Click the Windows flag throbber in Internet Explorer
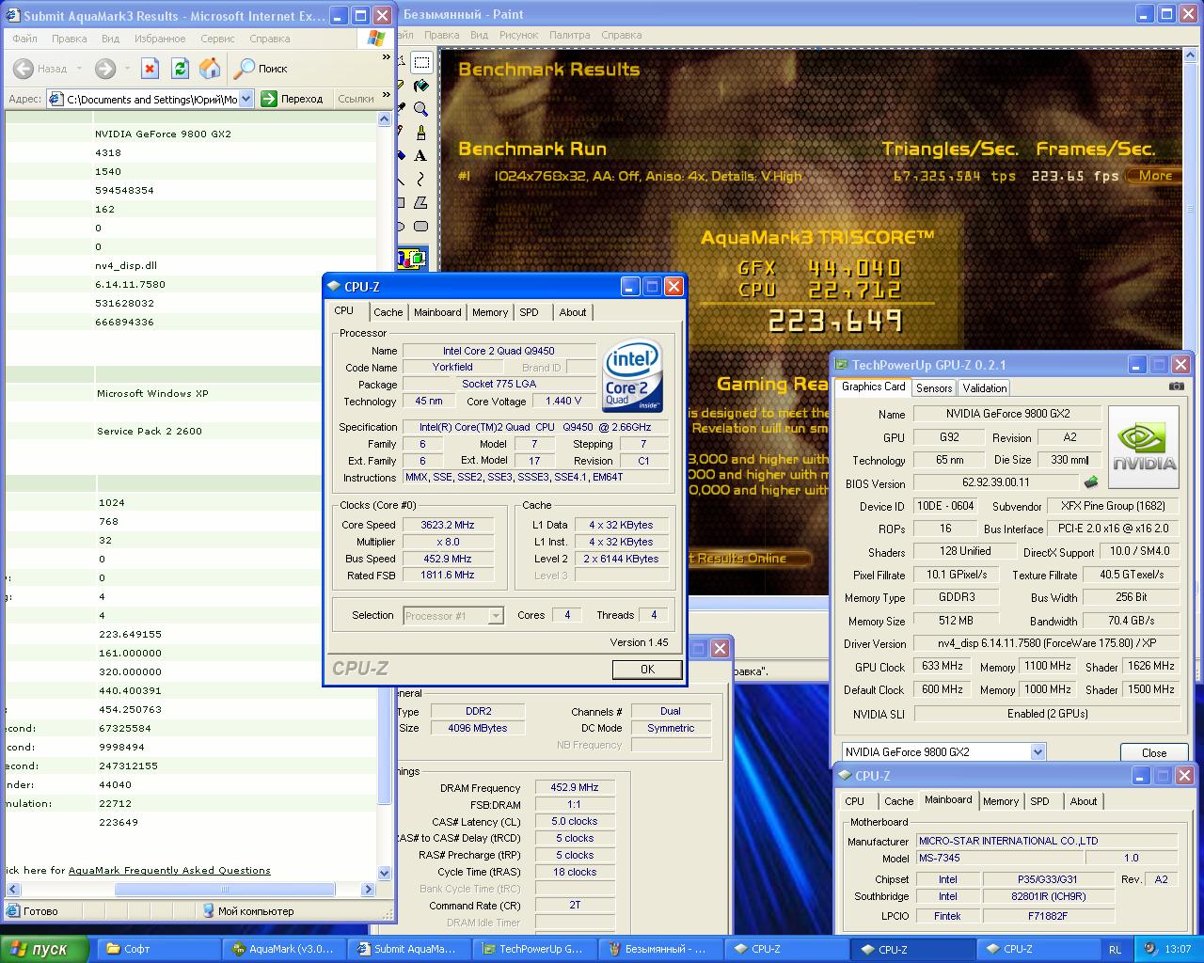This screenshot has height=963, width=1204. (x=376, y=39)
